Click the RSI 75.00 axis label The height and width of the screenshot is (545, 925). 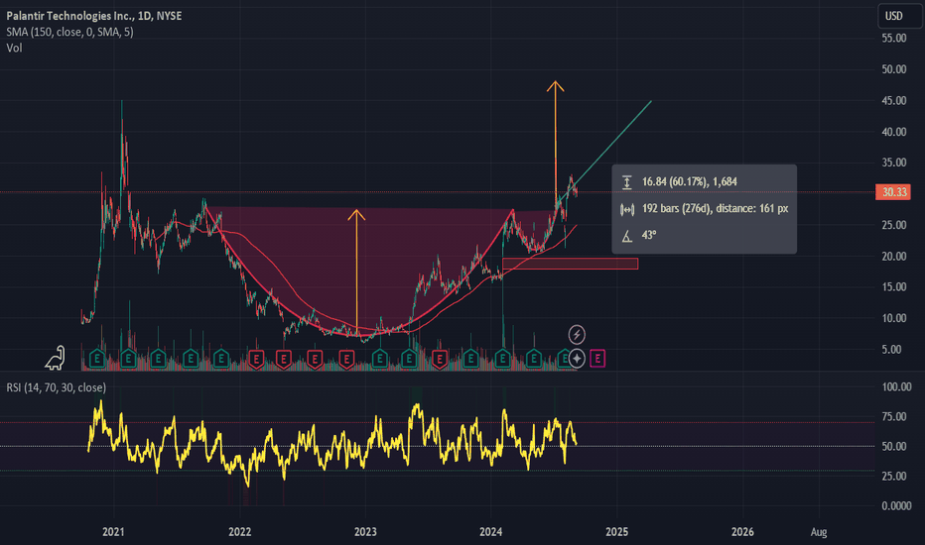[x=893, y=416]
